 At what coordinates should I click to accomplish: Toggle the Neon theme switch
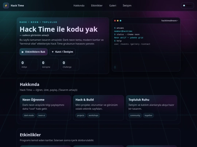pos(187,5)
